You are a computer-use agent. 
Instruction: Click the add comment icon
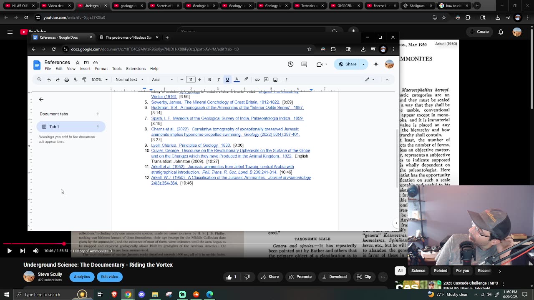coord(266,80)
